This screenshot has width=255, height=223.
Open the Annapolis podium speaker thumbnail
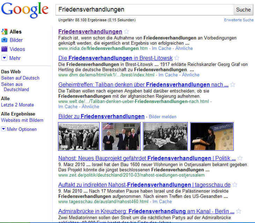(x=212, y=136)
